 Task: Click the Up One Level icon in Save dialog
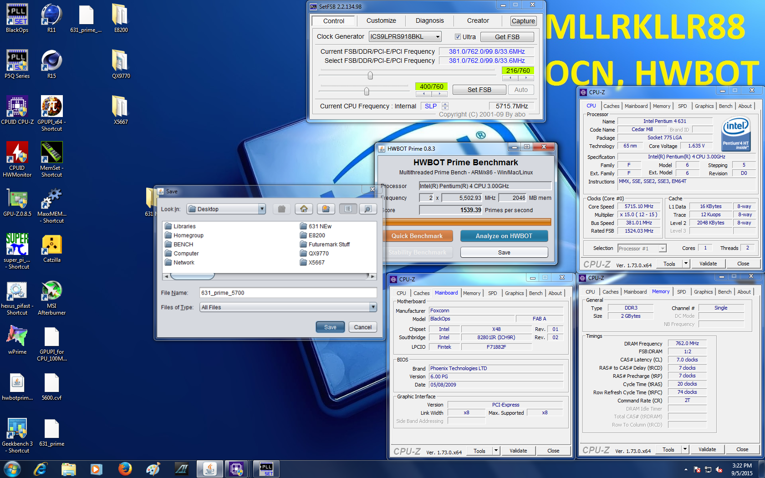point(282,209)
